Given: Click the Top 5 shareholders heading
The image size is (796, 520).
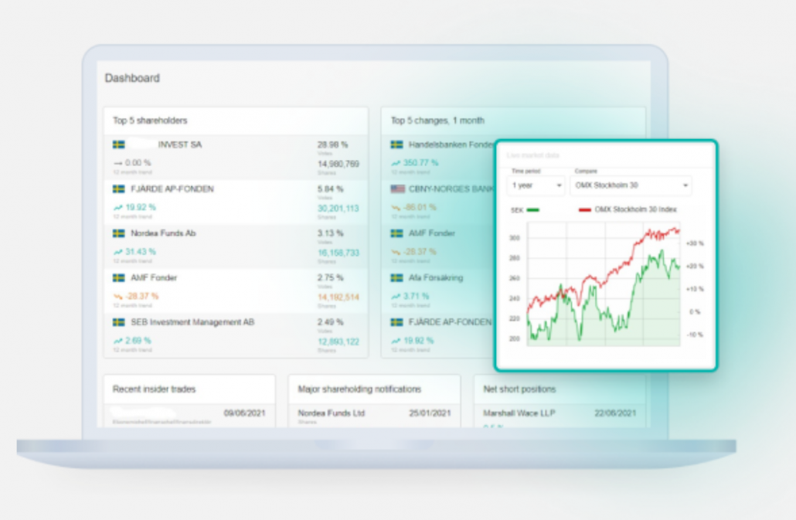Looking at the screenshot, I should pyautogui.click(x=150, y=121).
